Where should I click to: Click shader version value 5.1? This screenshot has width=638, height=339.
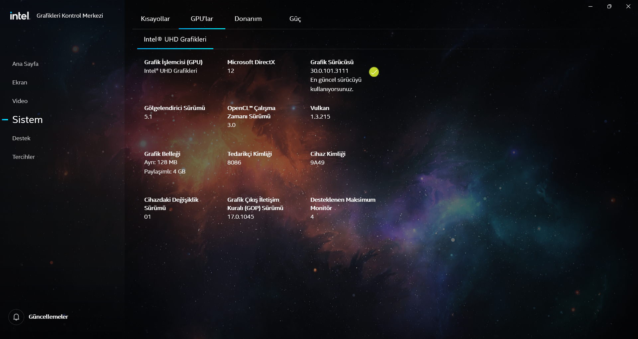click(x=148, y=117)
